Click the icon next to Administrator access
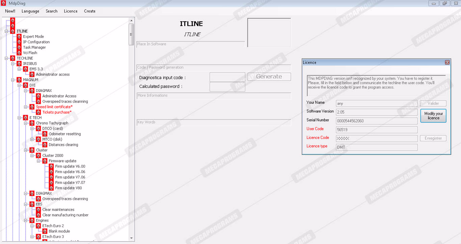 coord(32,74)
